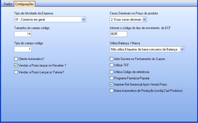Enable Programa Farmácia Popular option

point(111,78)
